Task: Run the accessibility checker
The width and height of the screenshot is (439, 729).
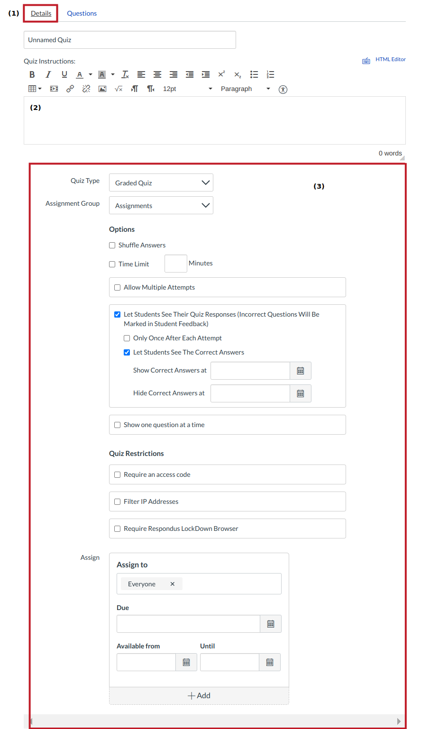Action: (x=283, y=89)
